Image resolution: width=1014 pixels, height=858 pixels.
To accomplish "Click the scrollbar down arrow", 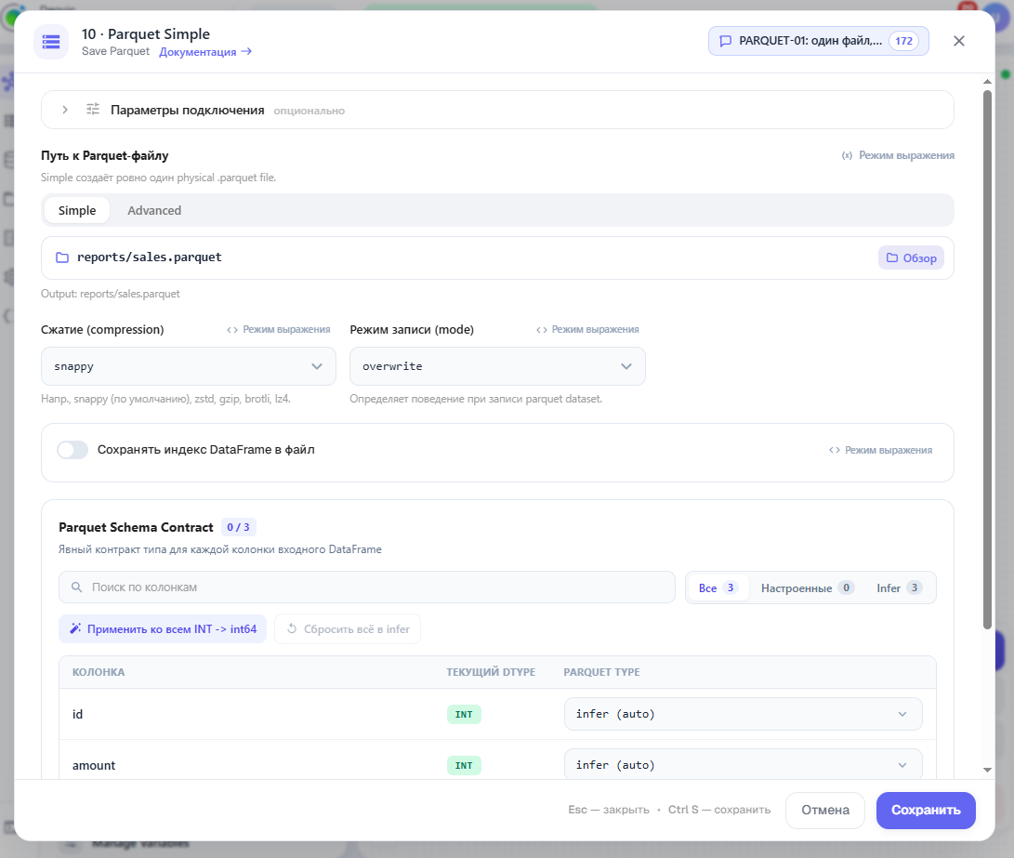I will click(987, 770).
